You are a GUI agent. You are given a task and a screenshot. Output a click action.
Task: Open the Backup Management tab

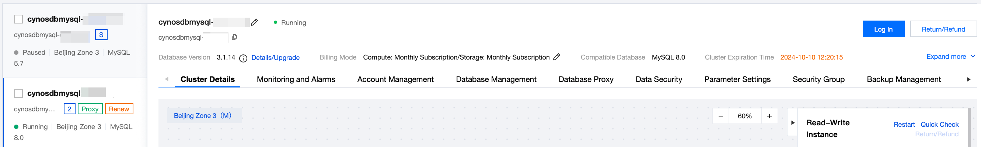904,79
